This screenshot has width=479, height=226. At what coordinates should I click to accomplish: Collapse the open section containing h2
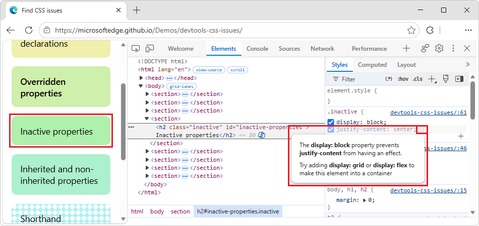pos(147,119)
